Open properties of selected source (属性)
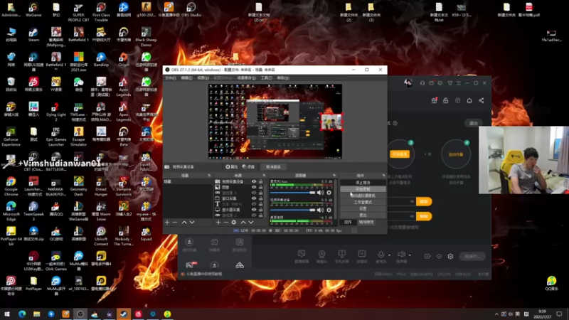 [x=231, y=167]
